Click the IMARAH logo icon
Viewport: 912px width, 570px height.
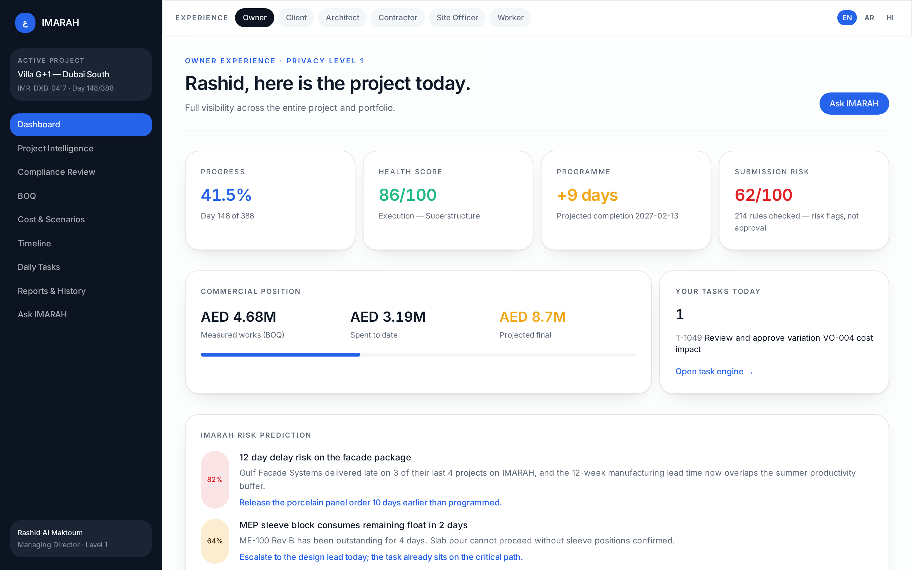pyautogui.click(x=25, y=22)
